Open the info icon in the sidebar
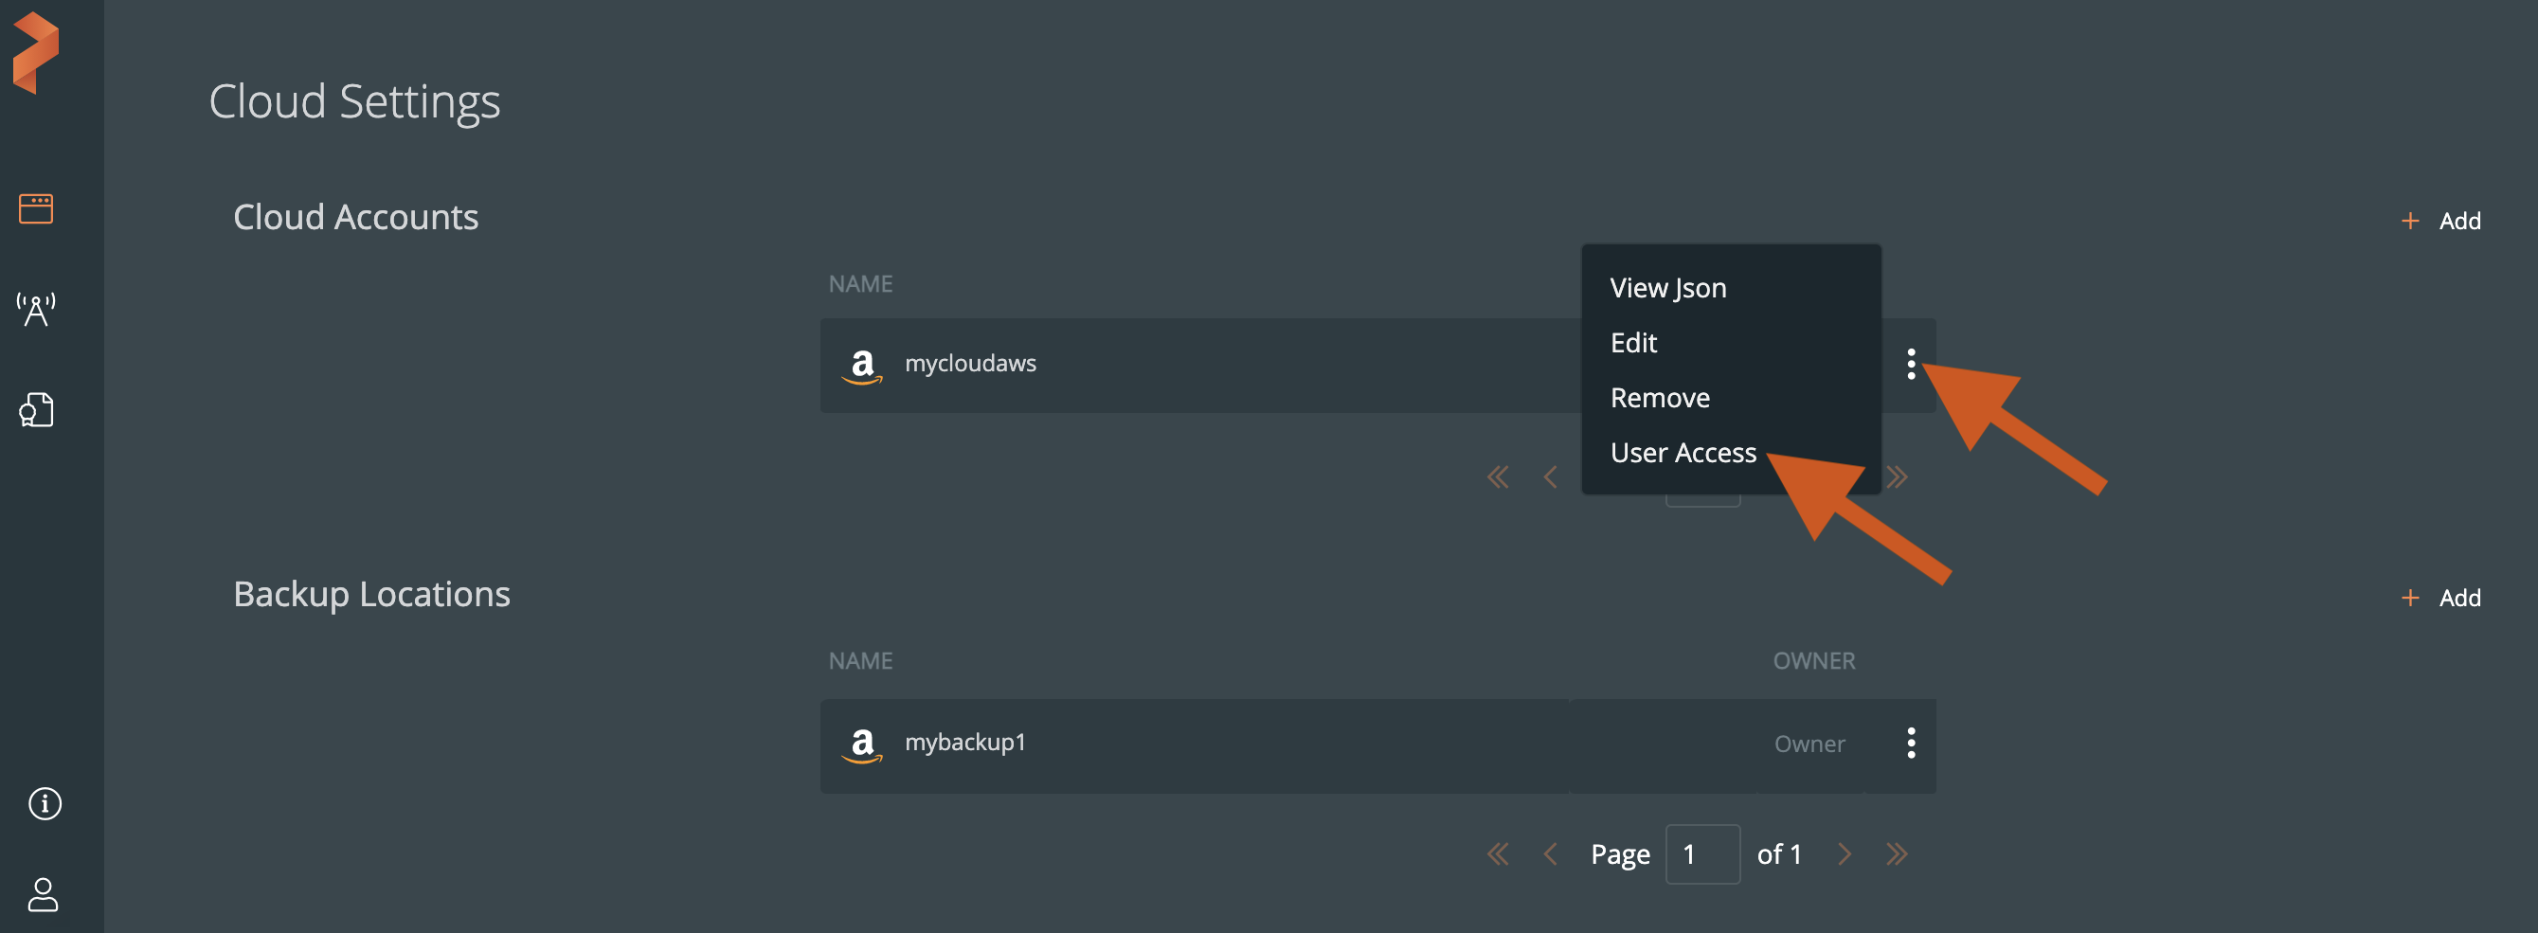The height and width of the screenshot is (933, 2538). tap(45, 804)
